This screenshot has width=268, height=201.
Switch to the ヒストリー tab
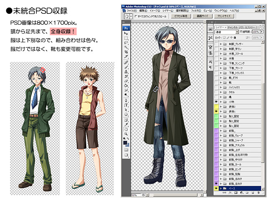251,27
